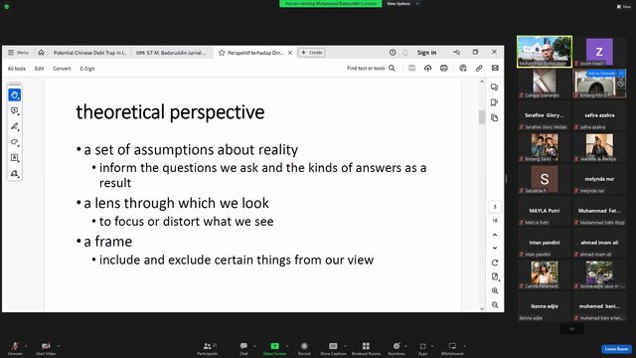This screenshot has width=636, height=358.
Task: Star the Perspektif terhadap tab document
Action: point(222,53)
